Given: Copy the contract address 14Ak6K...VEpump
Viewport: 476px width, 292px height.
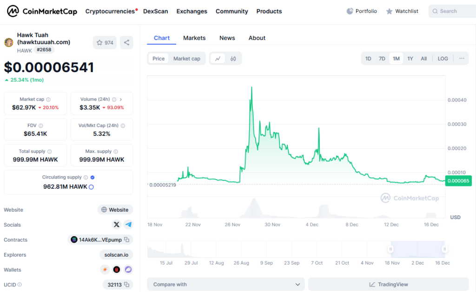Looking at the screenshot, I should [x=127, y=240].
